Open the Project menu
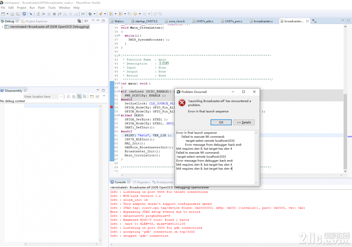The image size is (352, 247). 22,8
